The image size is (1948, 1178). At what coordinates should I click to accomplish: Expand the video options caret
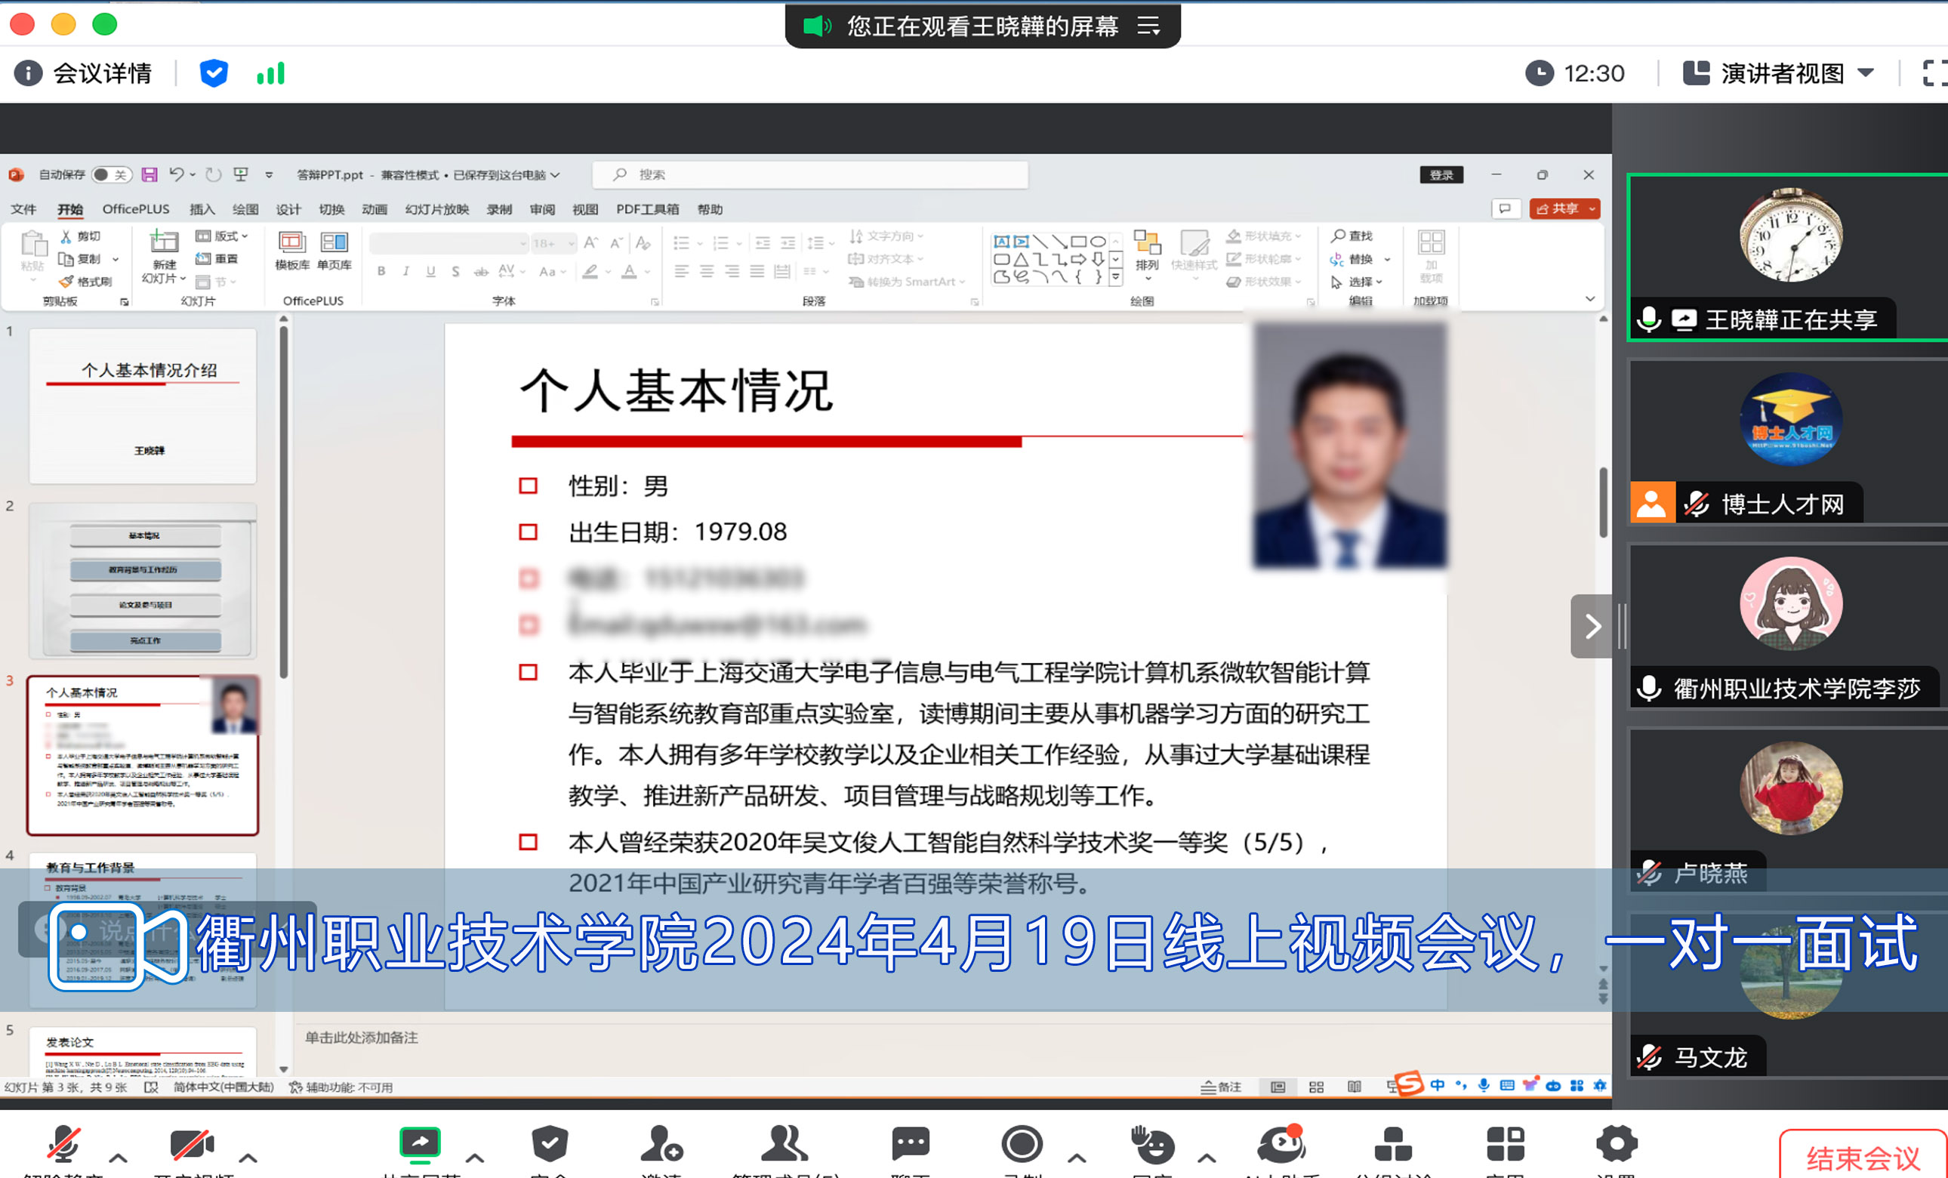[x=248, y=1158]
